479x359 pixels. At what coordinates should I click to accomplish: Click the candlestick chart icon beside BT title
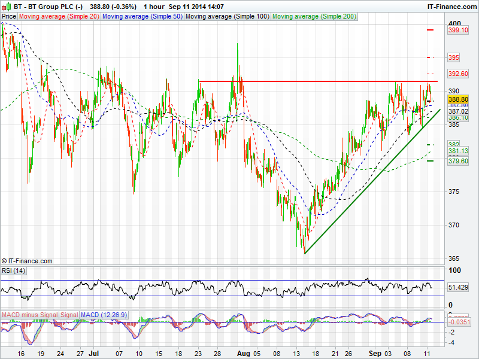(5, 6)
